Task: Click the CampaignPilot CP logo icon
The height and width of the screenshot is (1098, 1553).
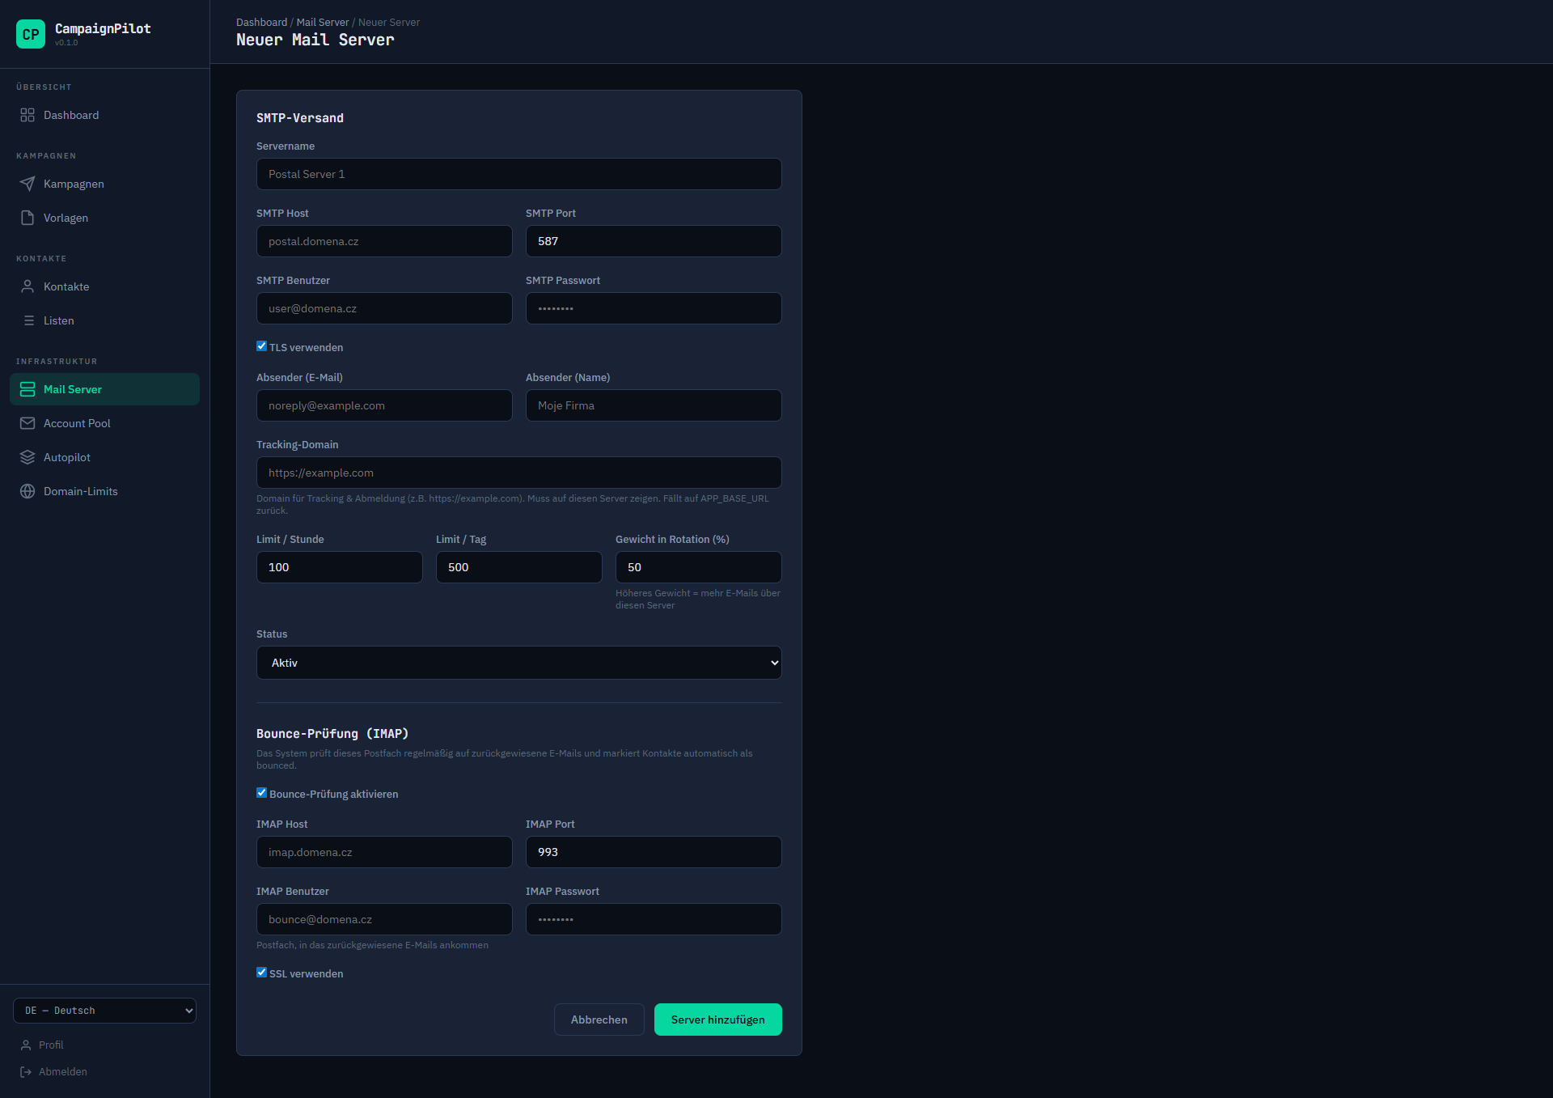Action: point(31,34)
